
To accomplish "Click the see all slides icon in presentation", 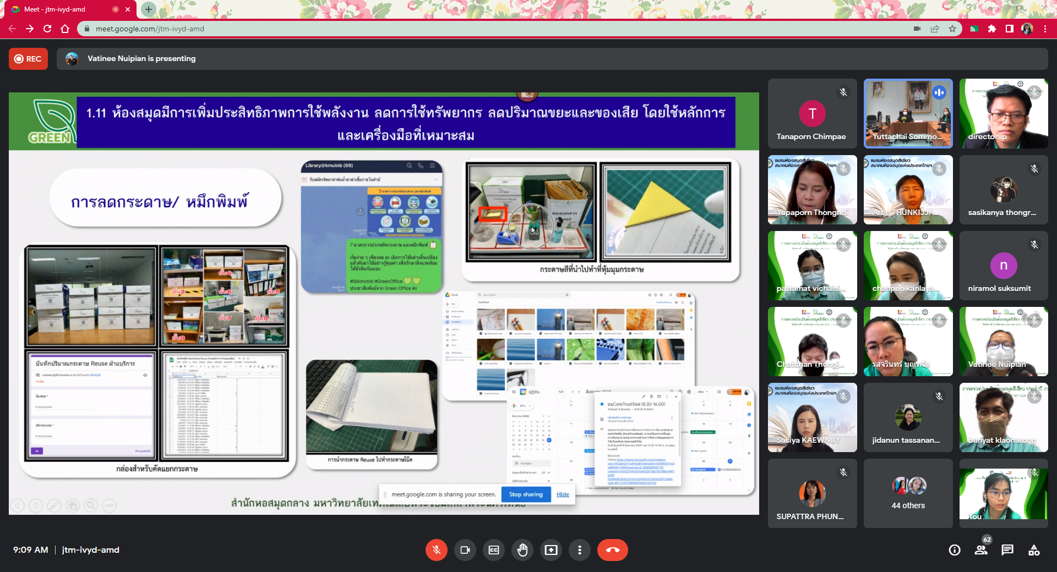I will 72,505.
